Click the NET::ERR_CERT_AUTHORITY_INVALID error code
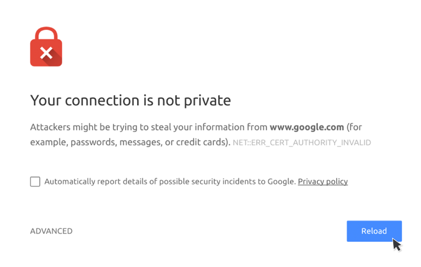This screenshot has height=267, width=421. tap(302, 142)
